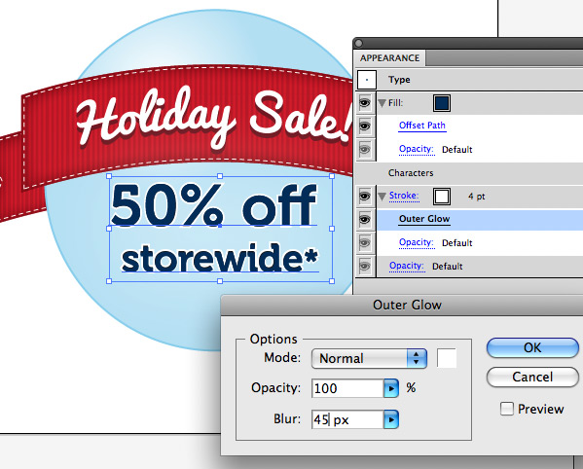This screenshot has height=469, width=583.
Task: Confirm Outer Glow with OK
Action: [x=532, y=347]
